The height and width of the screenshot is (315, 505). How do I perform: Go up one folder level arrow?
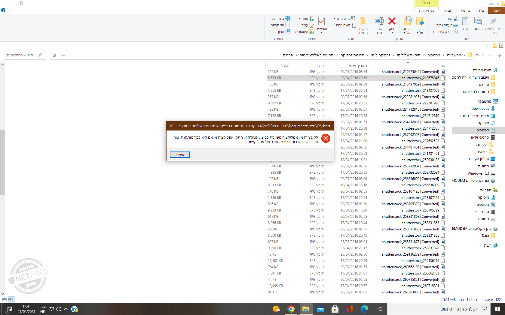tap(477, 55)
